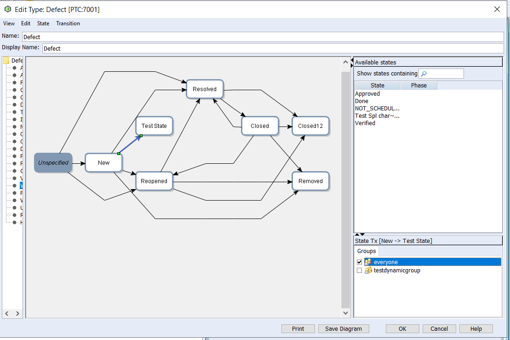Collapse the State Tx panel with up arrow
The height and width of the screenshot is (340, 510).
click(357, 235)
